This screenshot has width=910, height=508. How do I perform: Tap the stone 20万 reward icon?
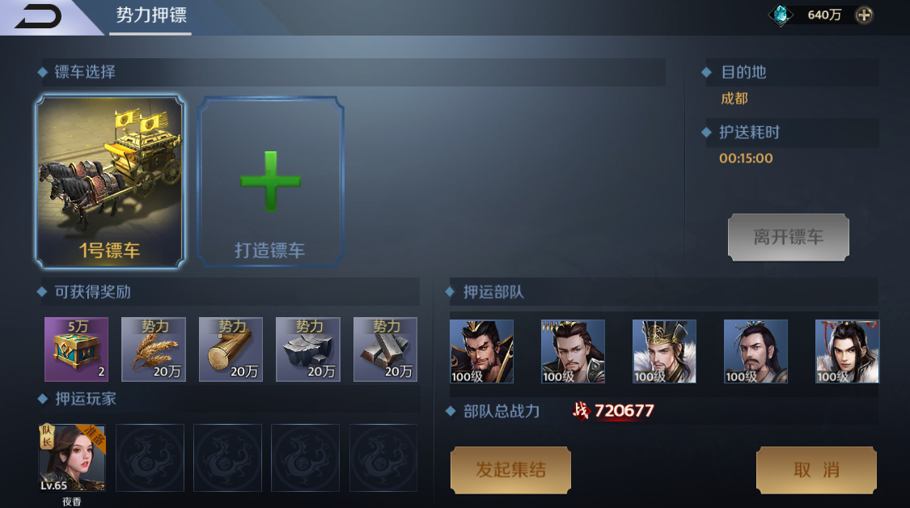click(x=308, y=349)
